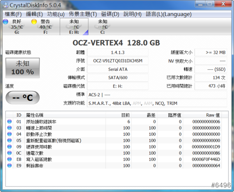
Task: Open the 檔案(F) menu
Action: pyautogui.click(x=13, y=14)
